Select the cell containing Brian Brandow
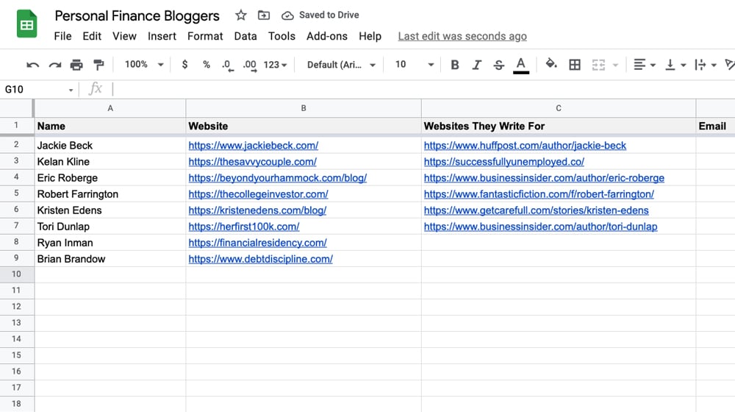The image size is (735, 412). [x=110, y=259]
